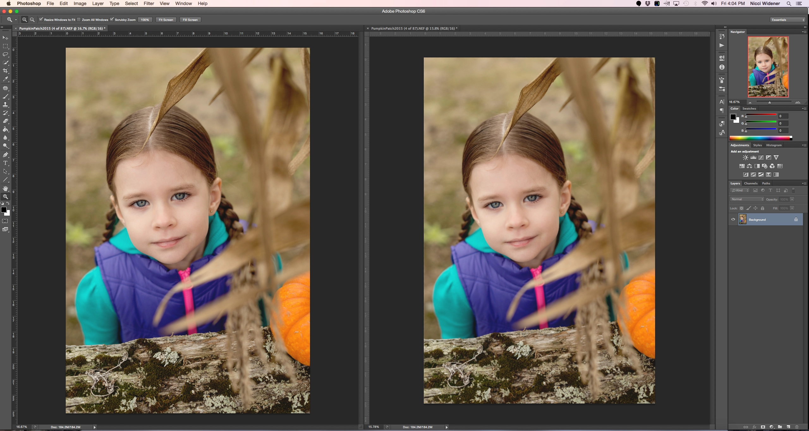Swap foreground and background colors

[x=8, y=203]
